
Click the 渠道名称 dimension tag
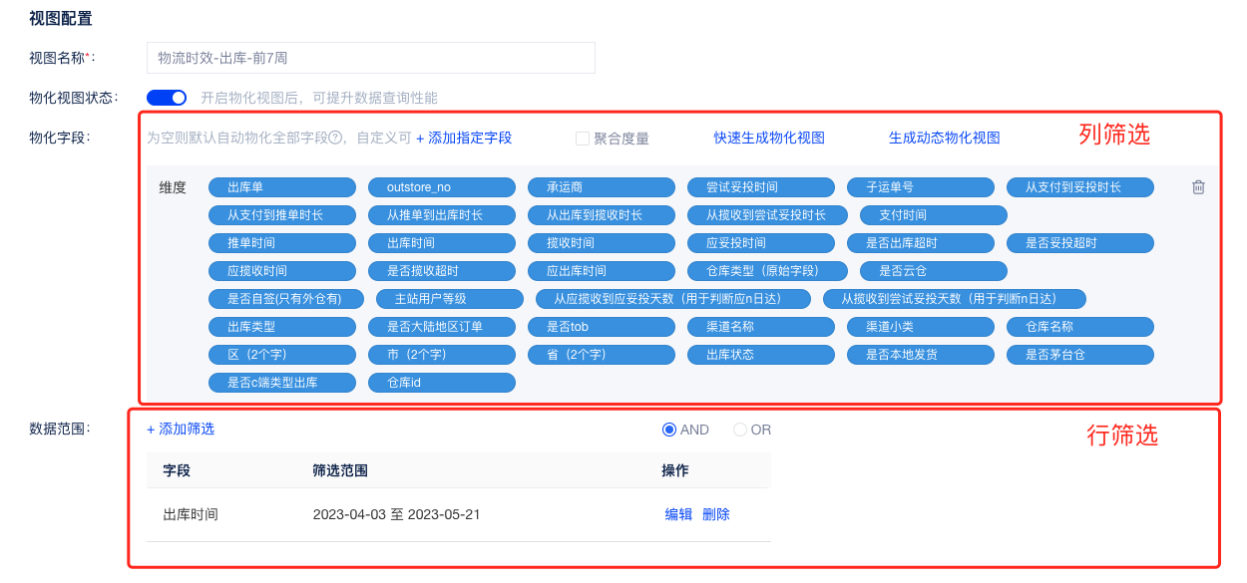761,327
